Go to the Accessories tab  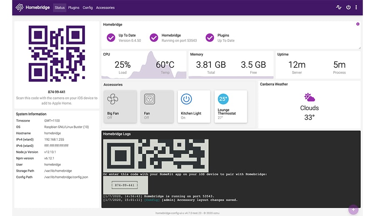(105, 7)
